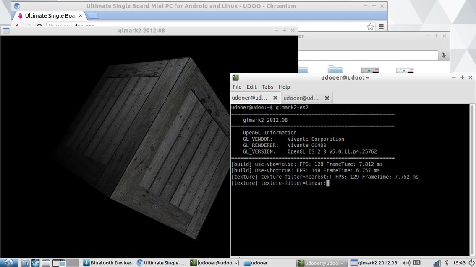The height and width of the screenshot is (267, 476).
Task: Select the US keyboard layout indicator
Action: [416, 263]
